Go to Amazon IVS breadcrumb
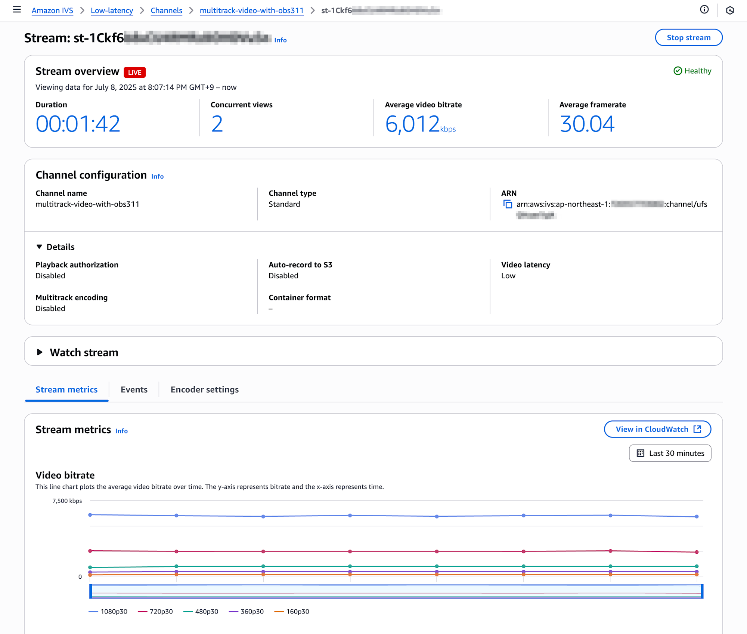Screen dimensions: 747x634 click(x=52, y=10)
